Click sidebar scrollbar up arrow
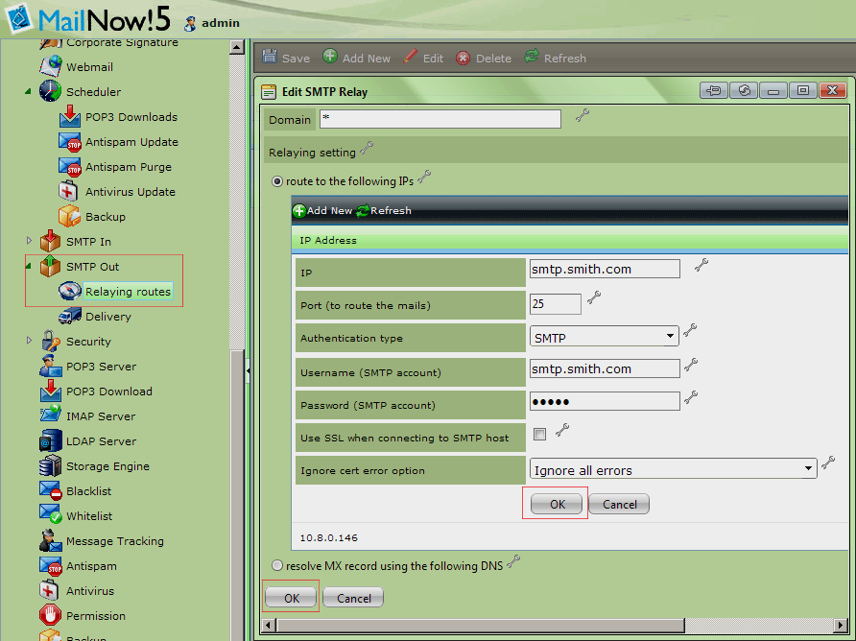This screenshot has width=856, height=641. pos(236,47)
